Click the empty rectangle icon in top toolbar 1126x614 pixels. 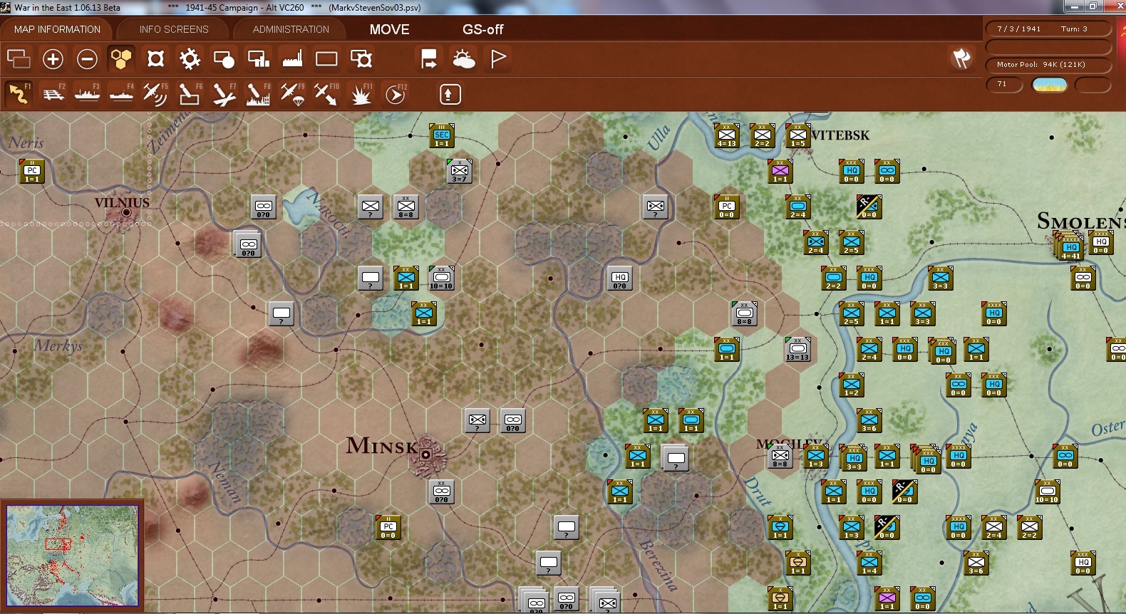[x=326, y=58]
